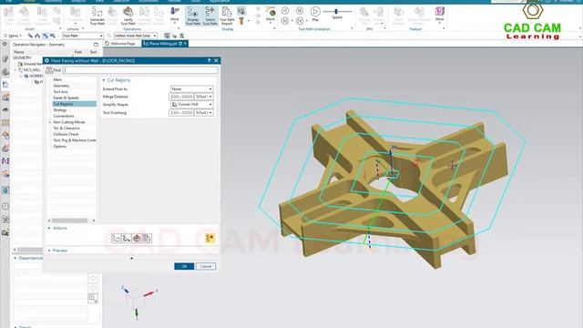Screen dimensions: 583x328
Task: Click Verify icon in Actions section
Action: click(x=137, y=238)
